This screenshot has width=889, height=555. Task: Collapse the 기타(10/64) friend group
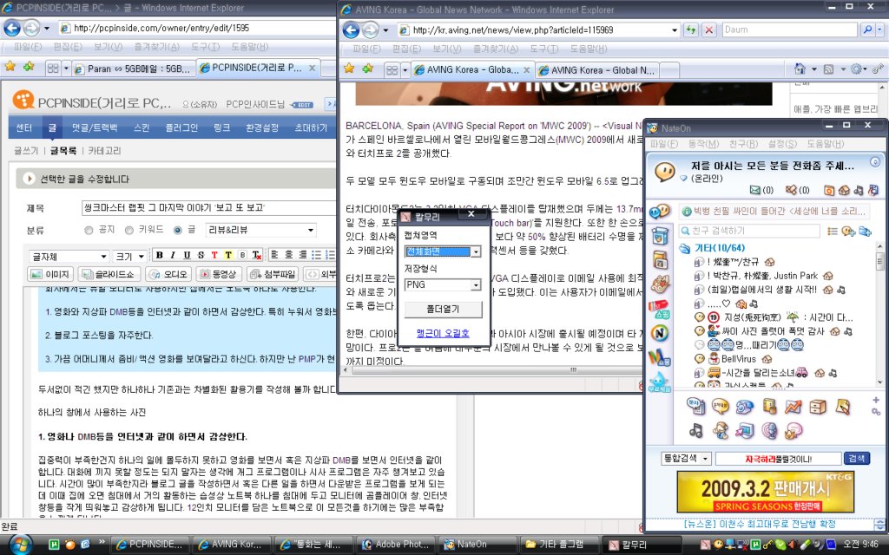click(x=685, y=248)
